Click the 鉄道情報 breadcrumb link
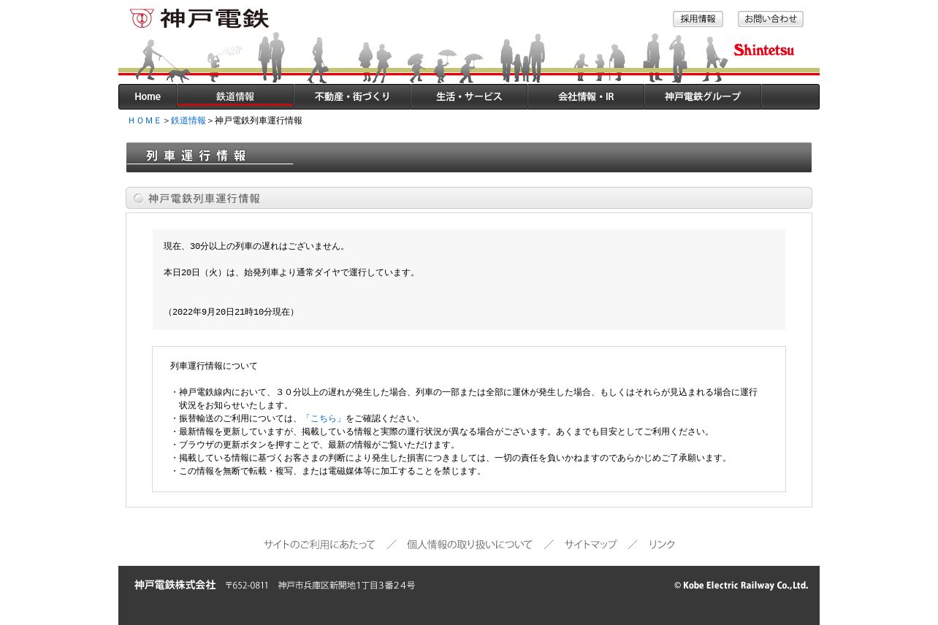The width and height of the screenshot is (938, 625). [x=188, y=120]
